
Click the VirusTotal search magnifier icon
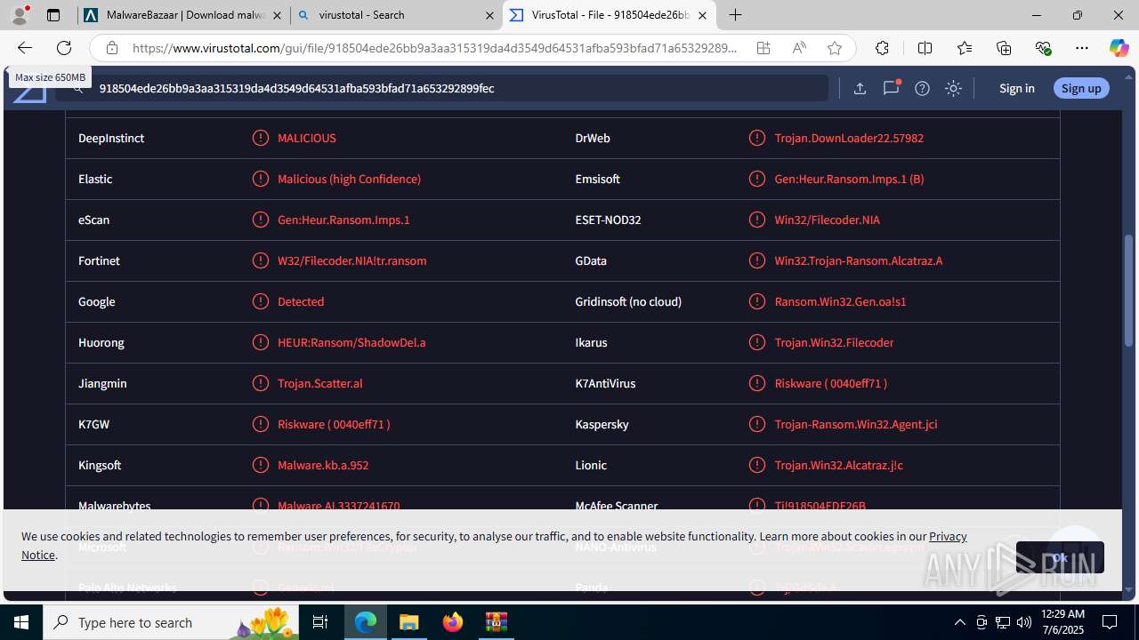pos(78,88)
